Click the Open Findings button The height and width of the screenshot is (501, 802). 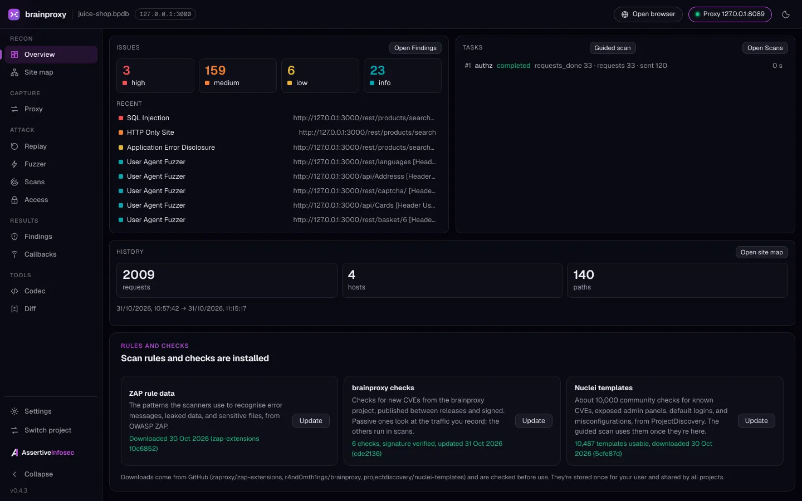click(415, 48)
